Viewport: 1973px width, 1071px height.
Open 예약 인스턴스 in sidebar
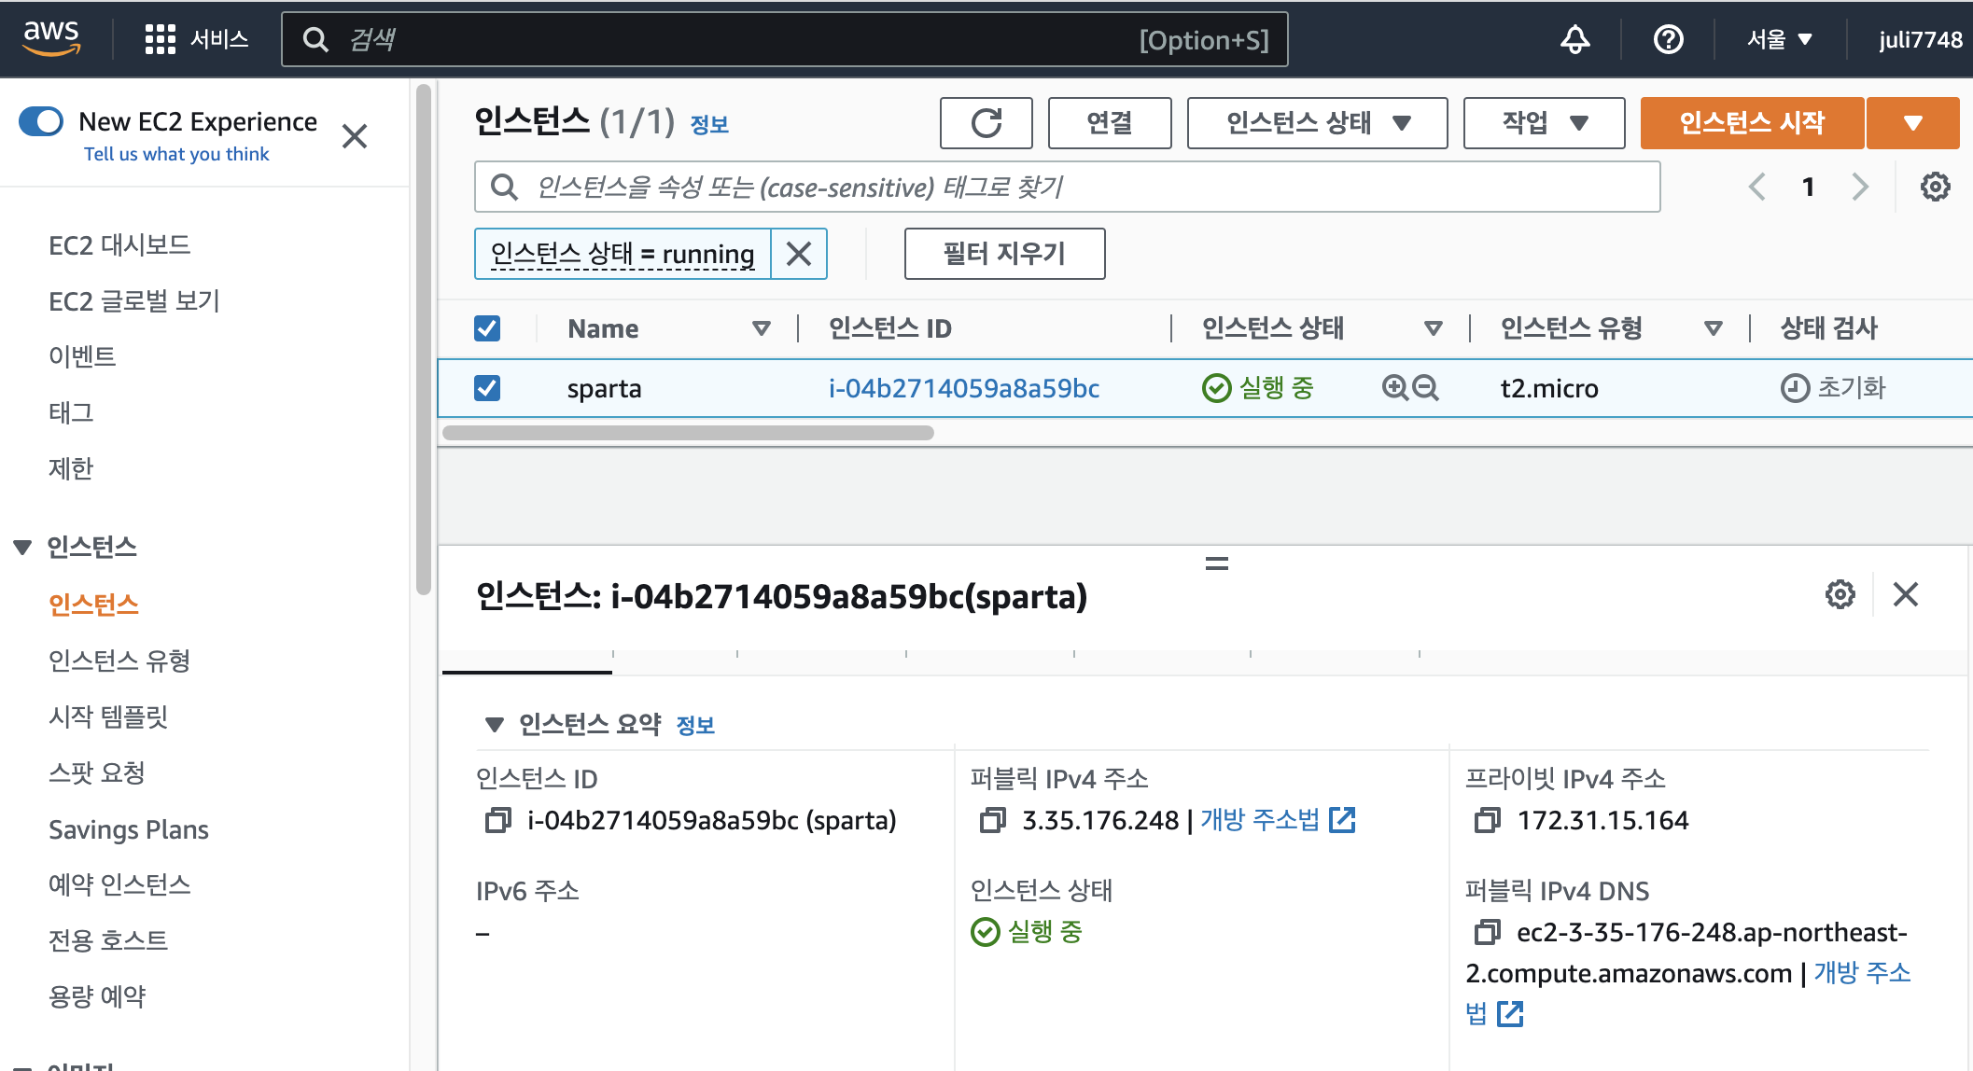pos(119,884)
